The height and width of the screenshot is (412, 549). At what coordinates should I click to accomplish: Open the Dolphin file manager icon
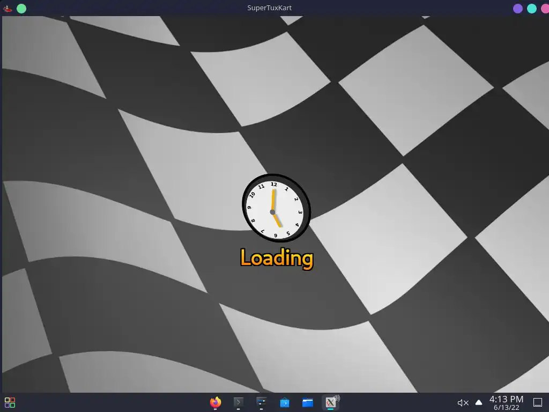point(308,402)
